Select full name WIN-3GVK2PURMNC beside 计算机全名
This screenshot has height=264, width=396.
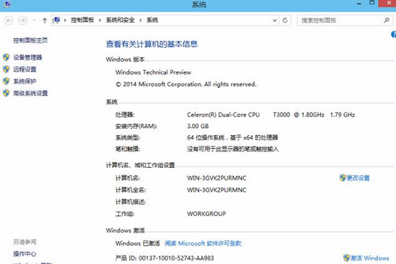[x=217, y=190]
